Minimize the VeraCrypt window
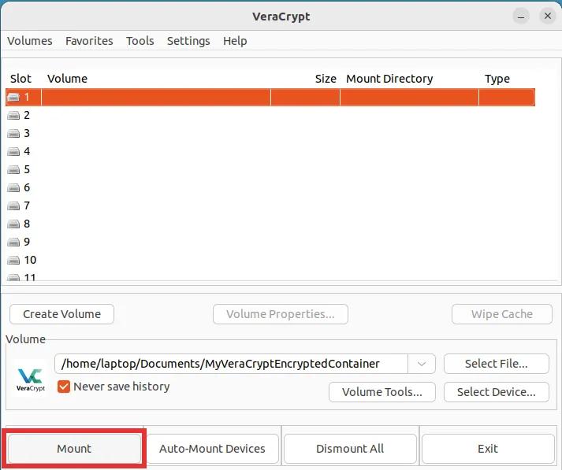The height and width of the screenshot is (470, 562). (521, 16)
